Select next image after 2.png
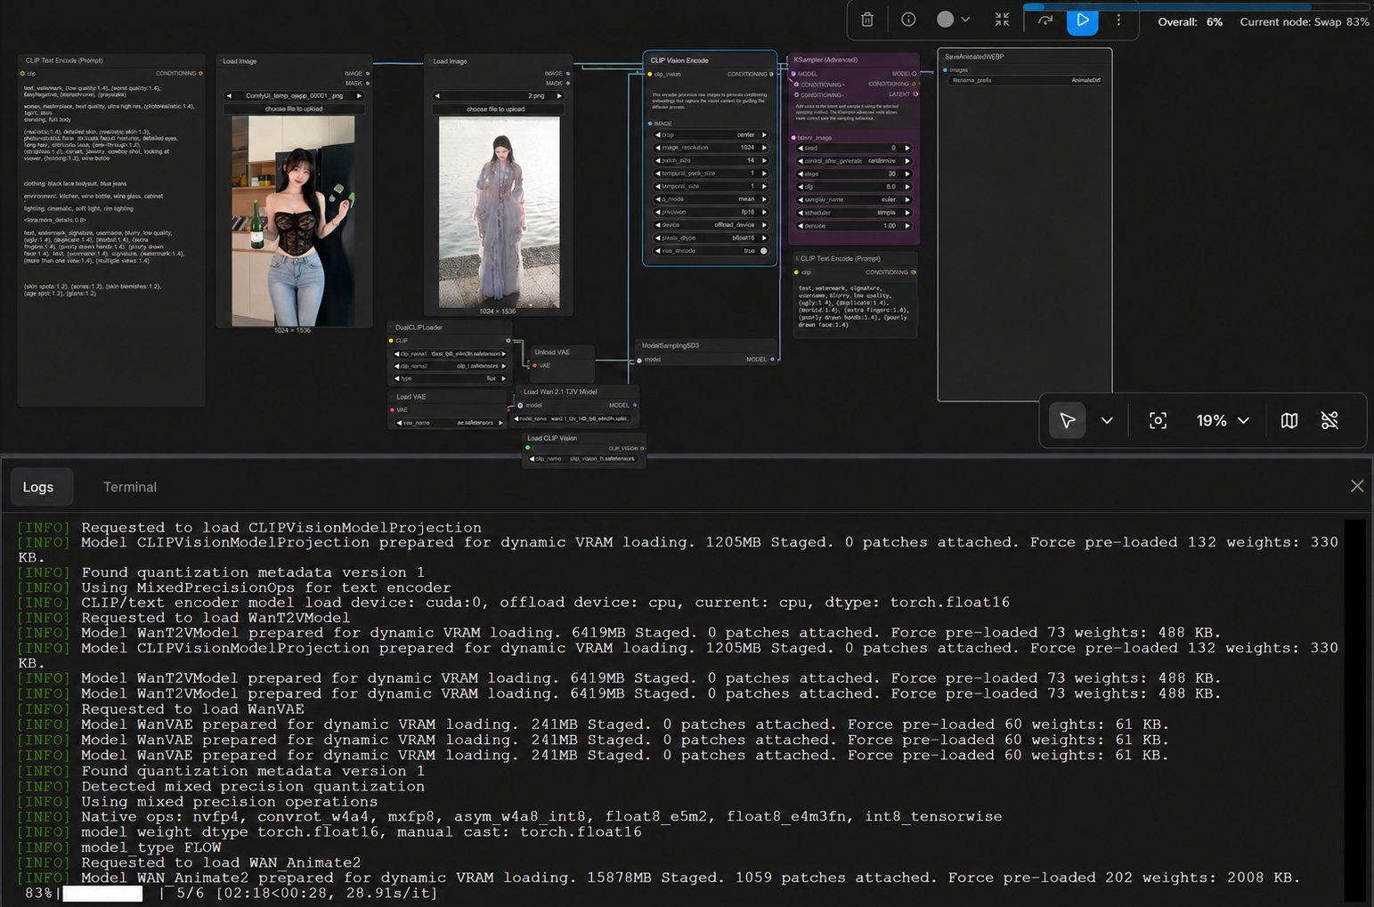Screen dimensions: 1374x907 coord(559,95)
